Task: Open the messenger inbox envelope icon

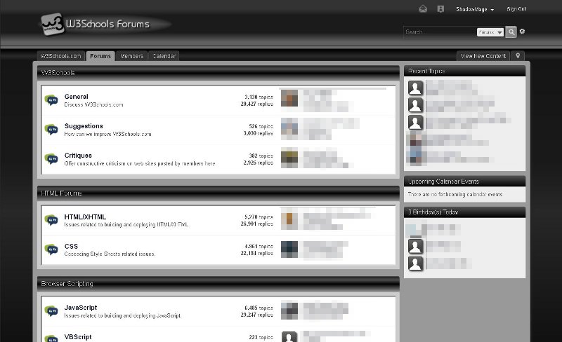Action: coord(423,9)
